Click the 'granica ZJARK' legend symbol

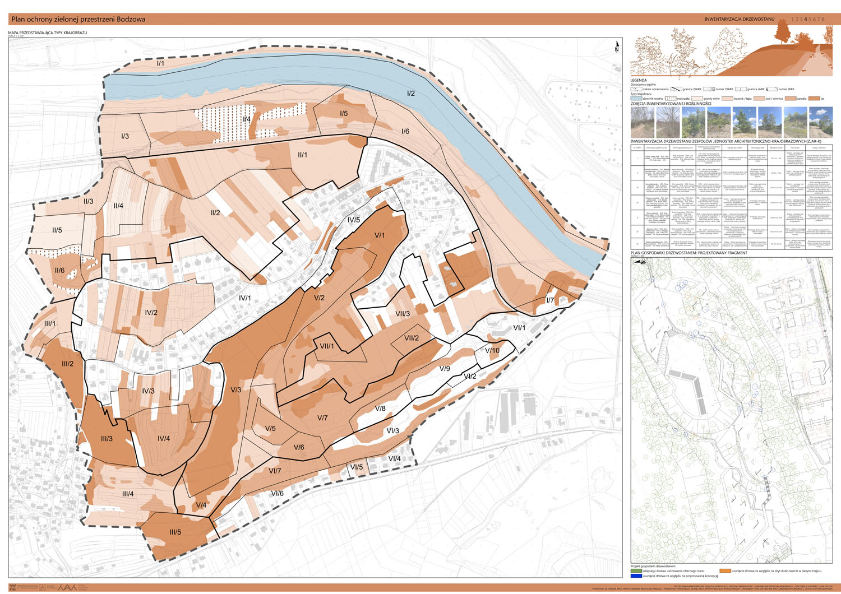click(x=676, y=89)
